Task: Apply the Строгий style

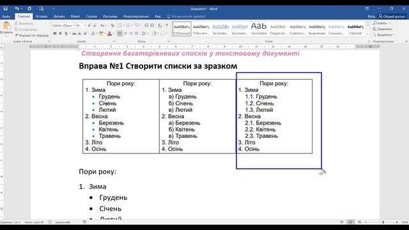Action: point(355,29)
